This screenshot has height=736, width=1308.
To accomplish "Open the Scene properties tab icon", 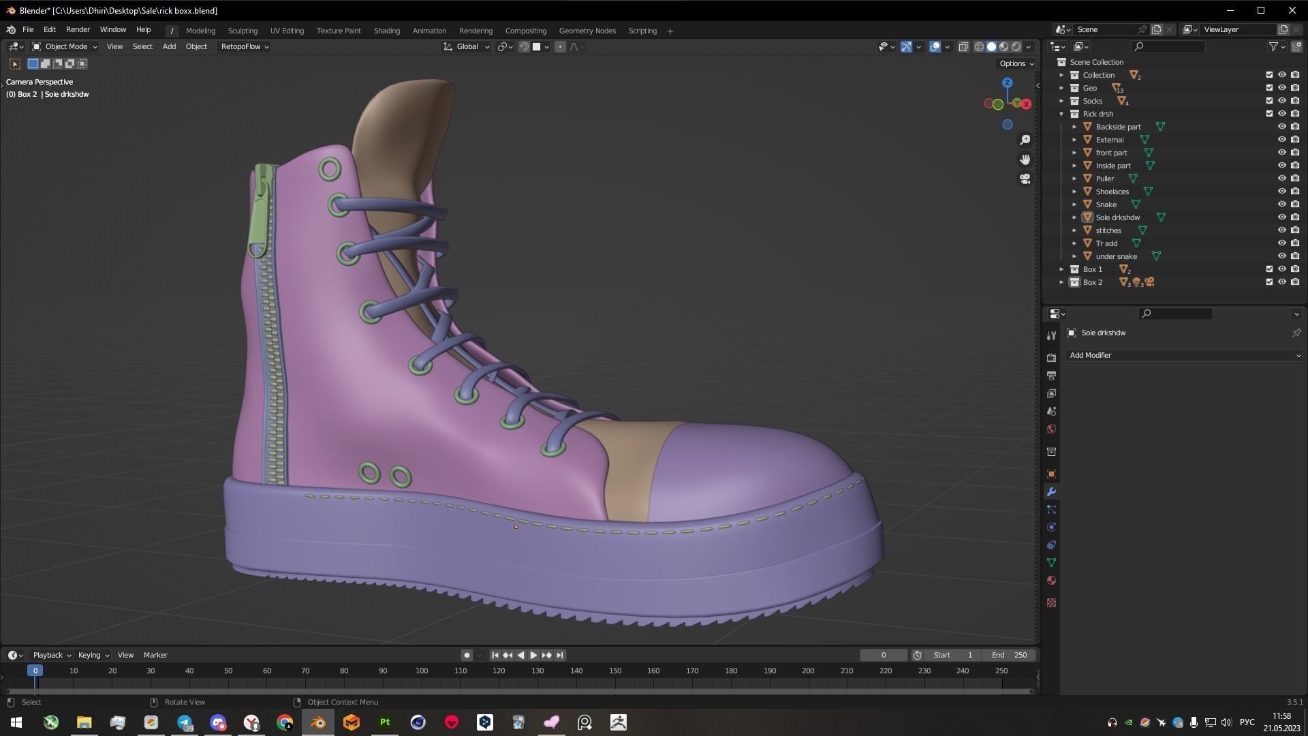I will click(x=1051, y=411).
